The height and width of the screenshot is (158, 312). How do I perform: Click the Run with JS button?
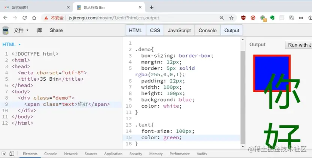tap(299, 45)
